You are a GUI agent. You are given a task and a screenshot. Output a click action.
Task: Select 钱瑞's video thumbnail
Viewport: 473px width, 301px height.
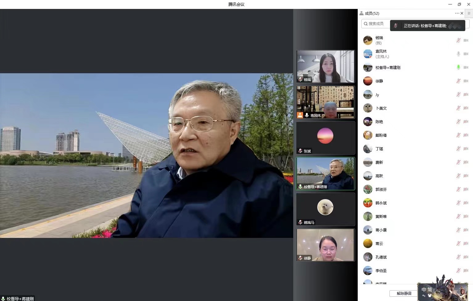325,66
